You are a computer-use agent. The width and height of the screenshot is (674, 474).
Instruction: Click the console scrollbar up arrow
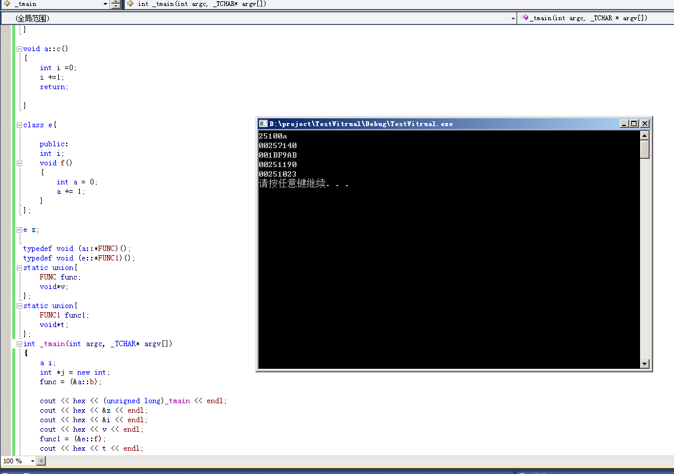(644, 136)
